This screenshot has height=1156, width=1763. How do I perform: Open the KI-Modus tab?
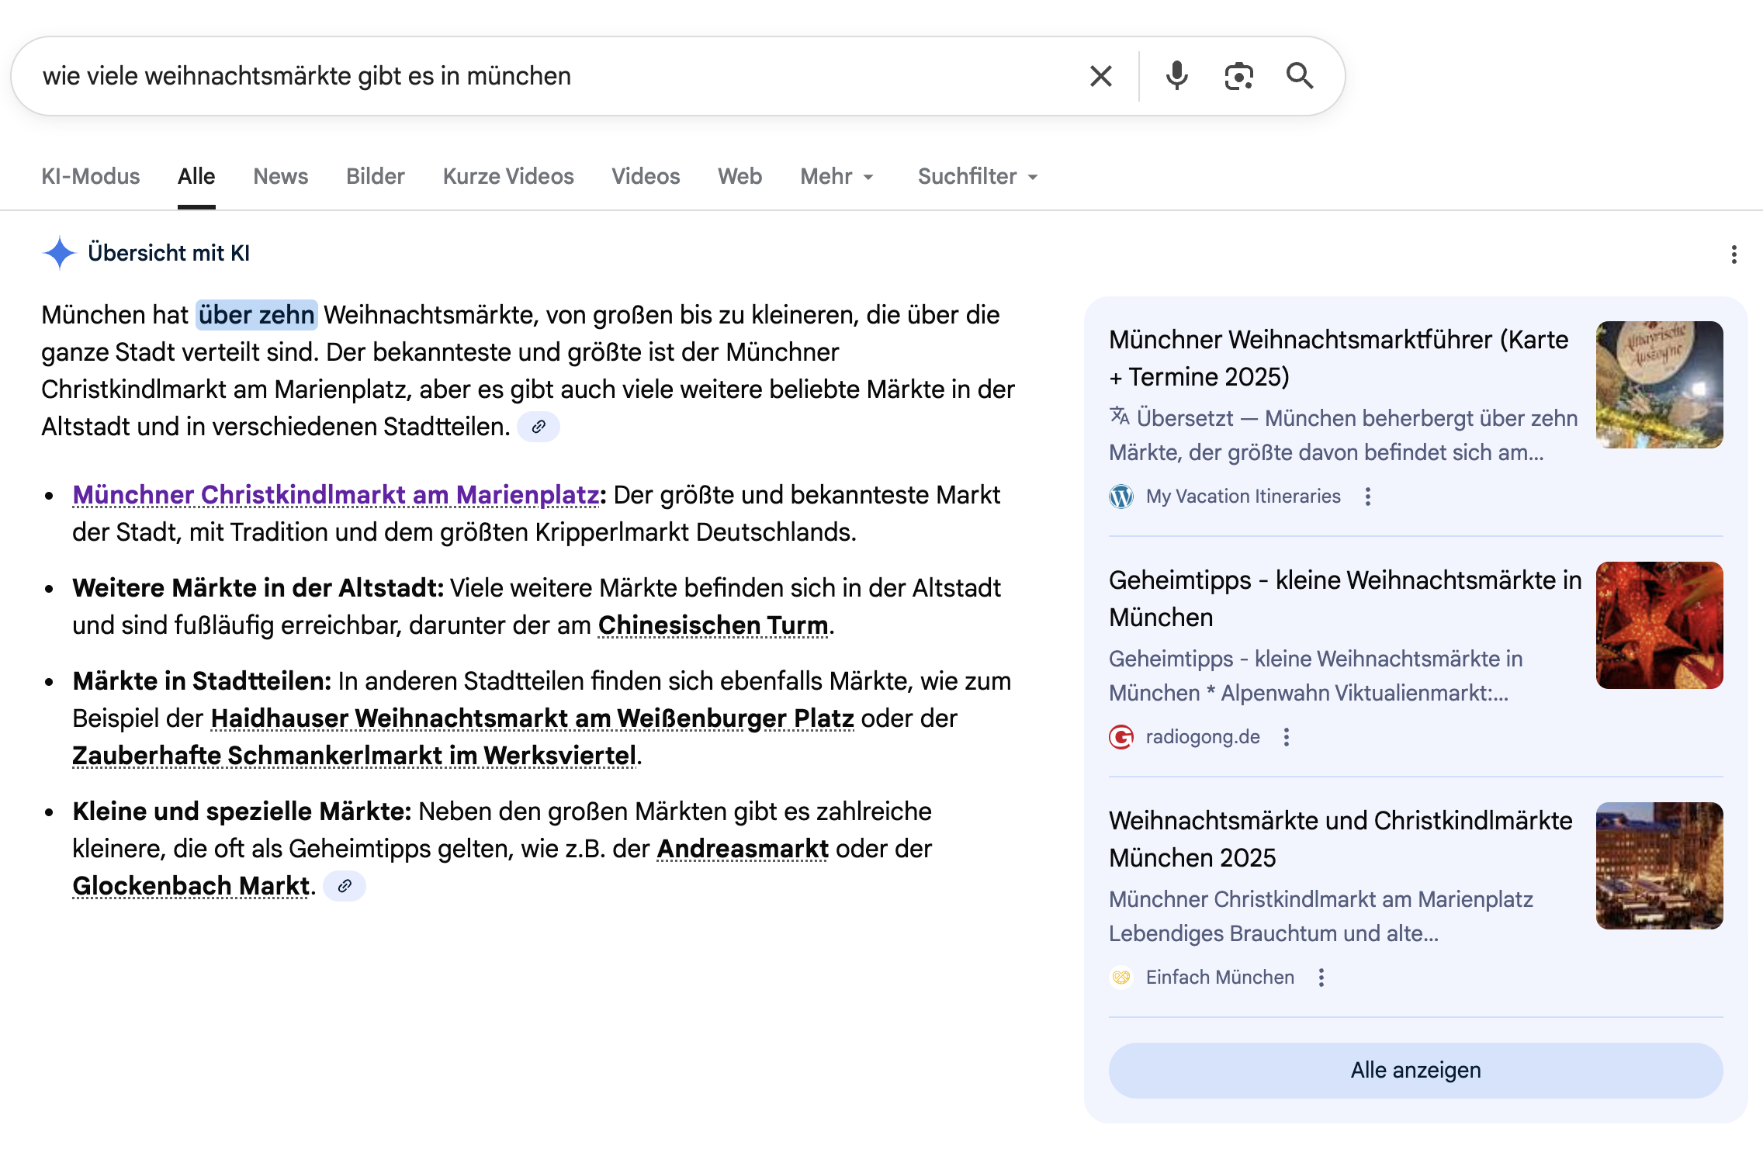point(90,177)
